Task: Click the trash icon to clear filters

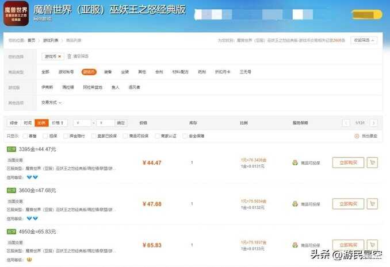Action: (x=70, y=56)
